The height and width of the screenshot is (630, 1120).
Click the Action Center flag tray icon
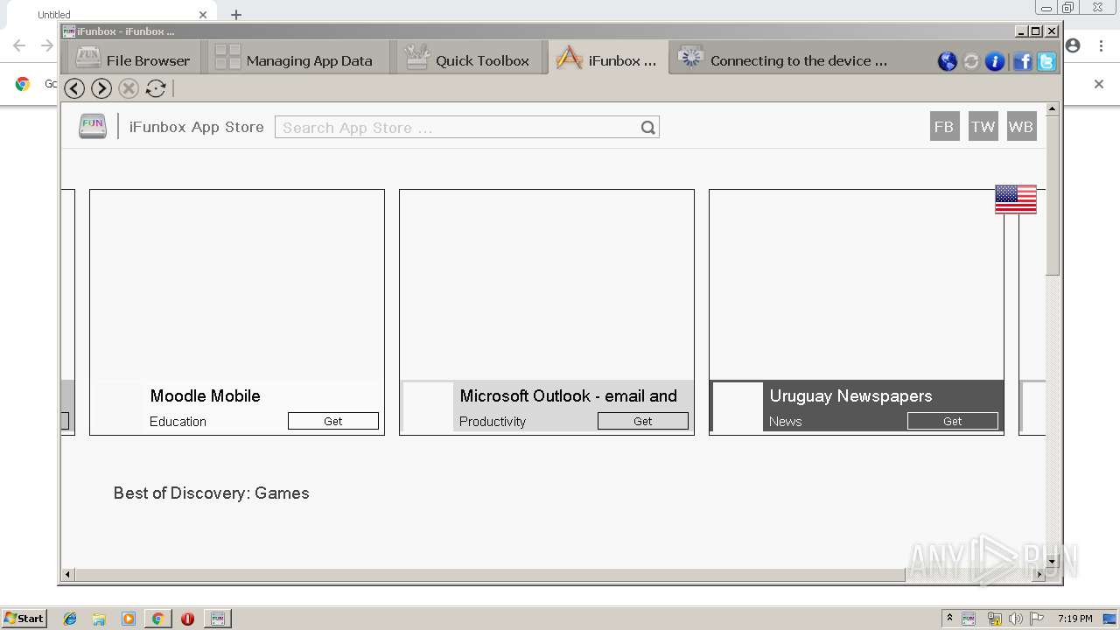coord(1037,619)
